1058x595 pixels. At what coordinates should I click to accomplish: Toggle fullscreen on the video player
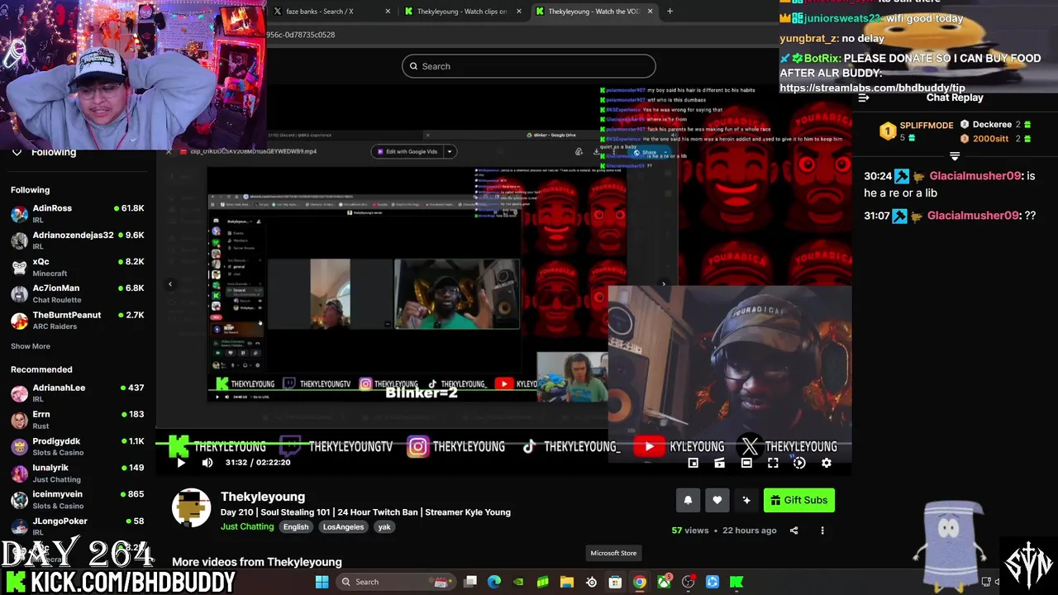point(773,464)
